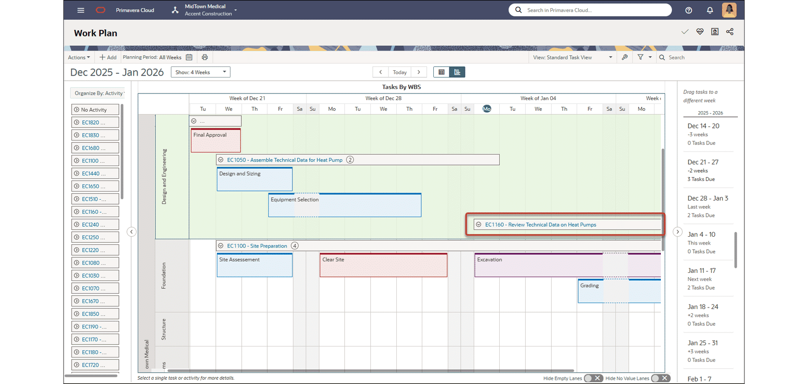This screenshot has height=384, width=808.
Task: Open the planning period calendar icon
Action: pos(189,57)
